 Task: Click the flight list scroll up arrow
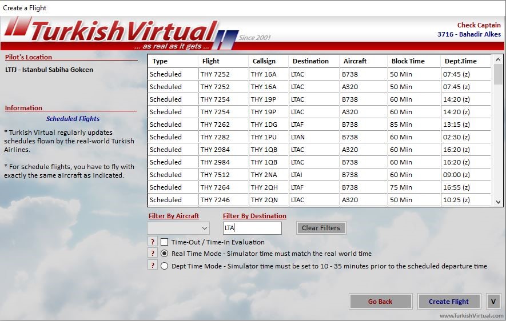[x=498, y=59]
